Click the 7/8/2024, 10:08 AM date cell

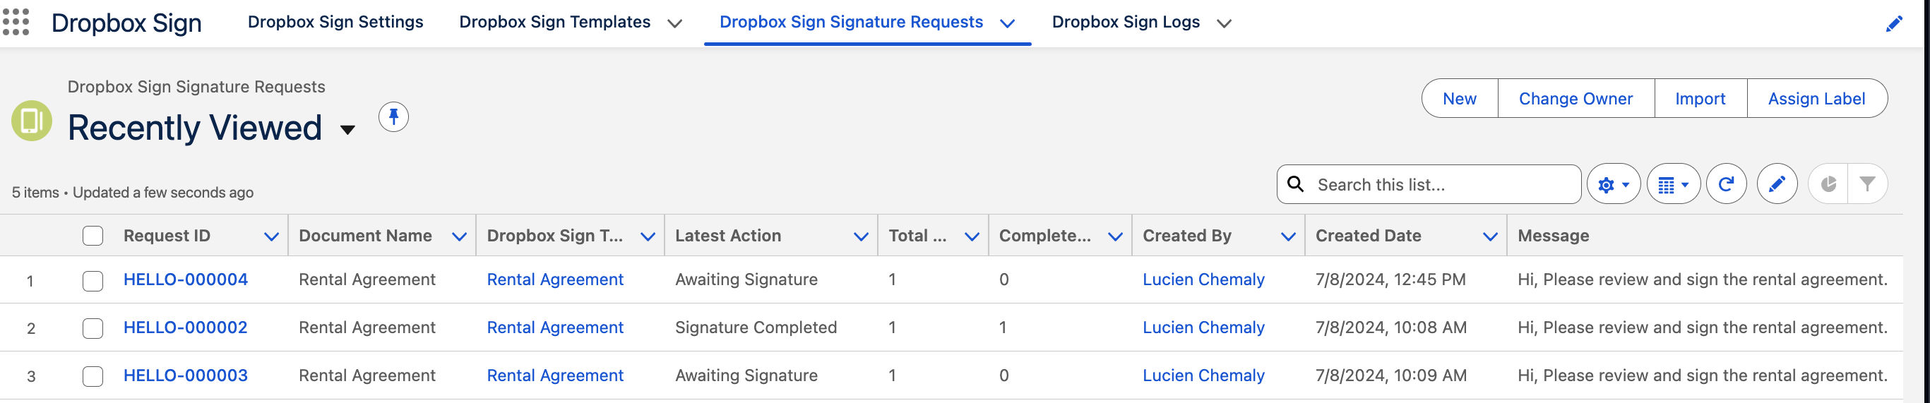point(1390,327)
